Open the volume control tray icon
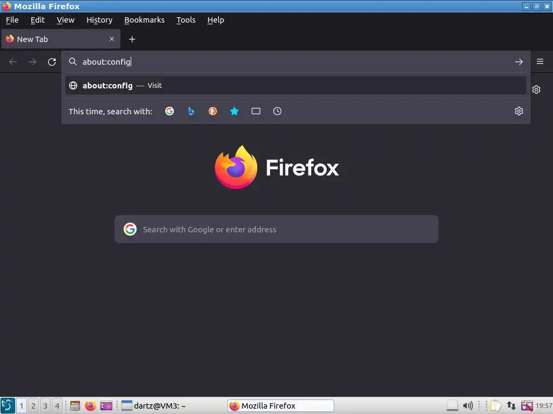 pos(468,405)
